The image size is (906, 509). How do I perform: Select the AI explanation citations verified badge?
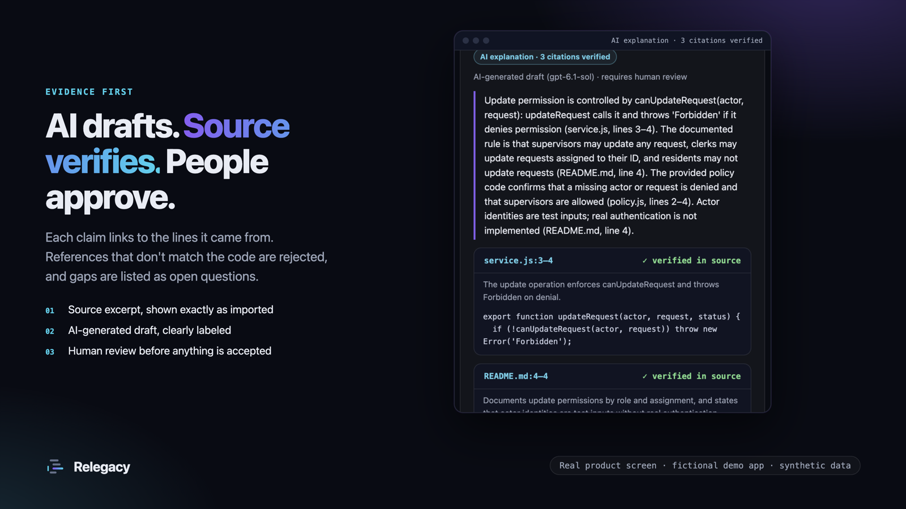545,57
